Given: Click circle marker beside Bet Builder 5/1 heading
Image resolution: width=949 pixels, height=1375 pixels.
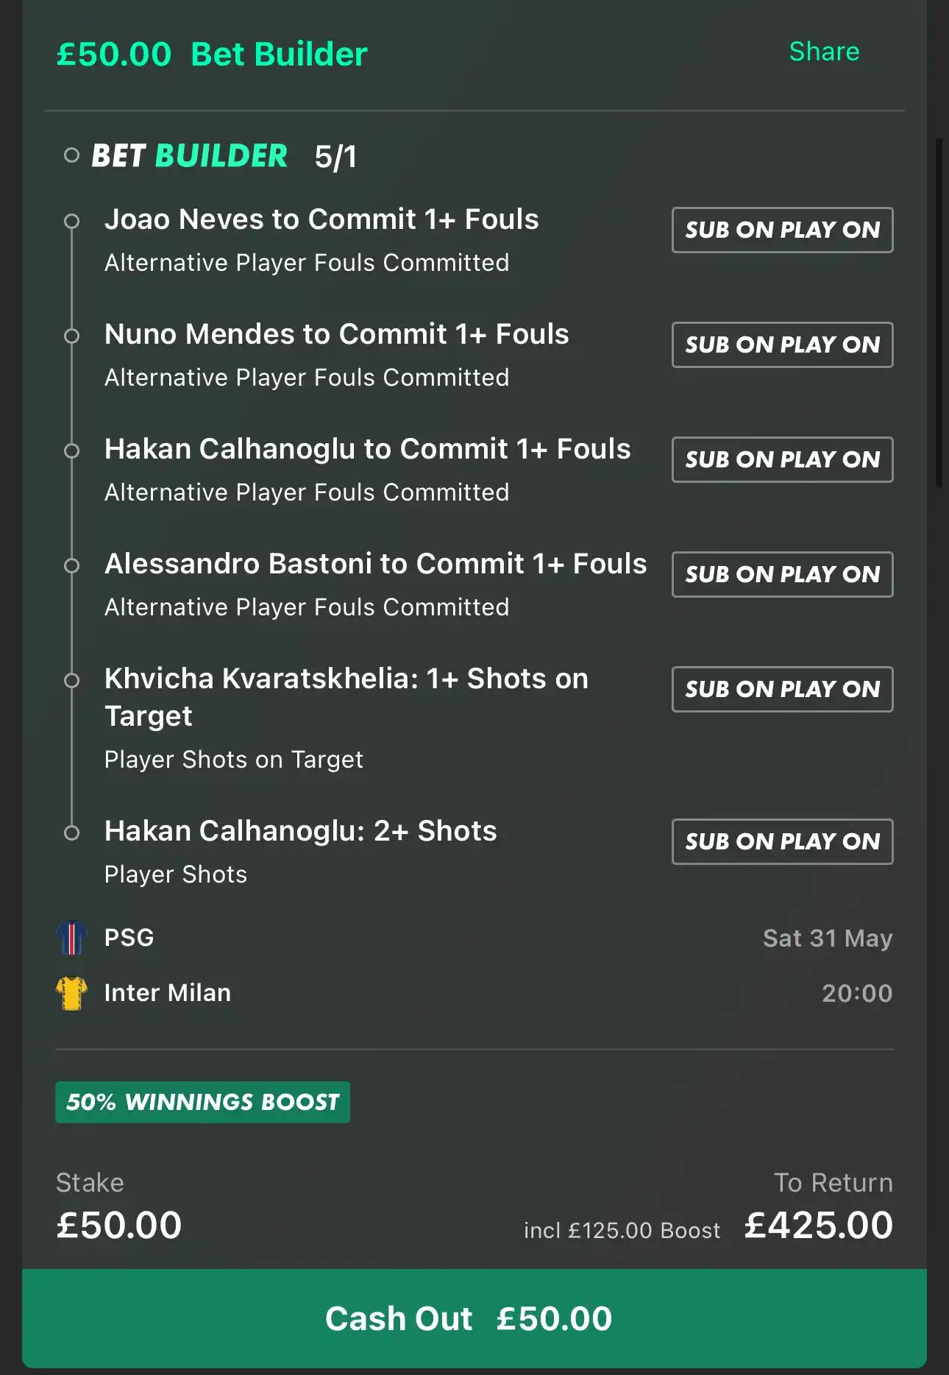Looking at the screenshot, I should (71, 155).
